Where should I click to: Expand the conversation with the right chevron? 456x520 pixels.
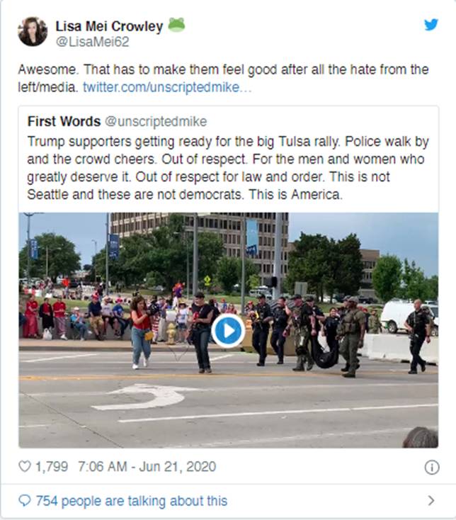pos(431,501)
